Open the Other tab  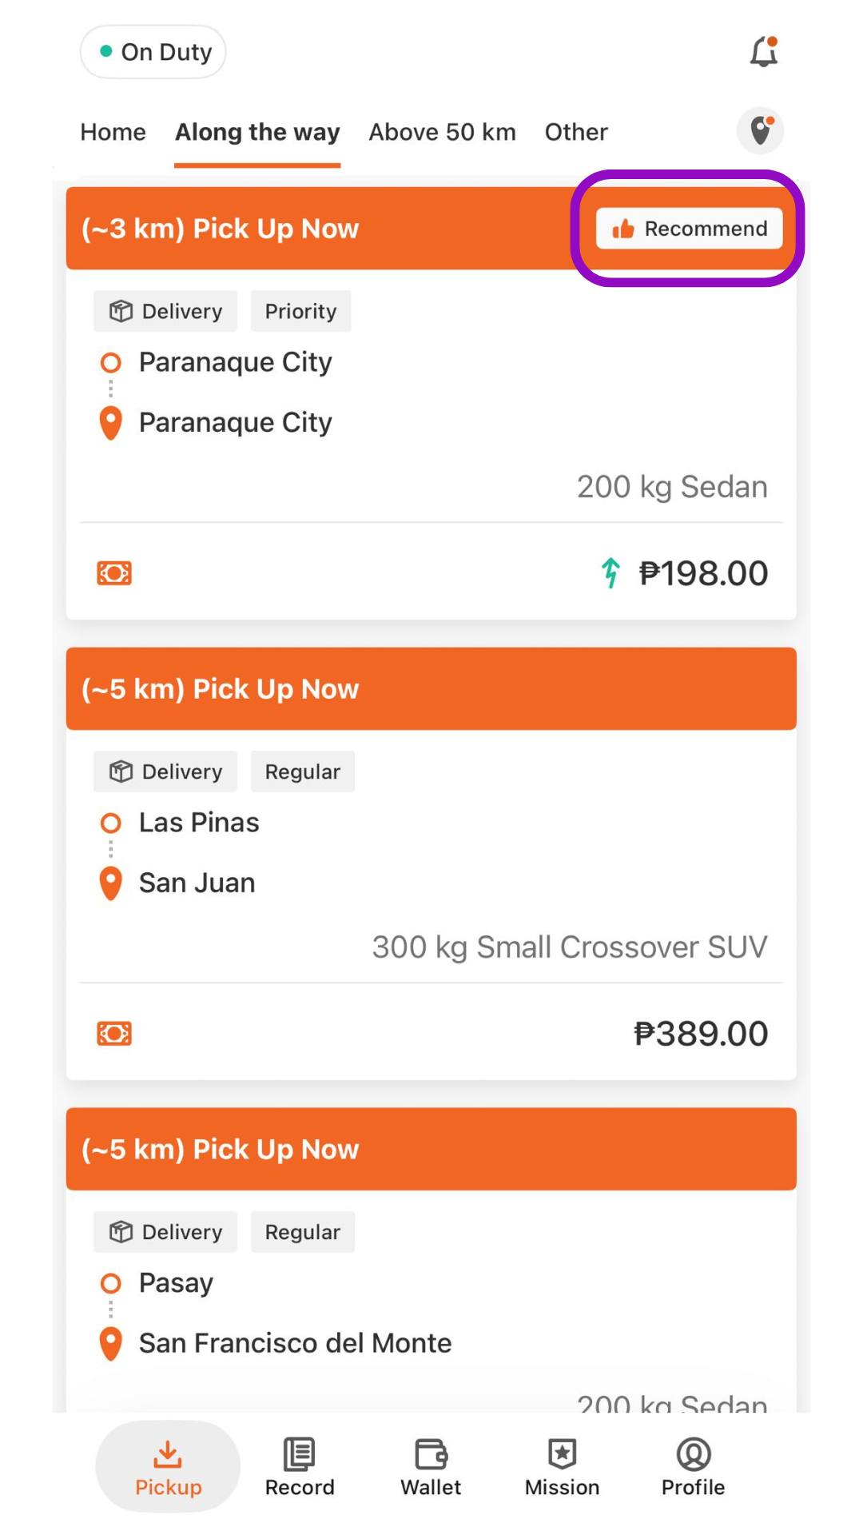[x=576, y=132]
